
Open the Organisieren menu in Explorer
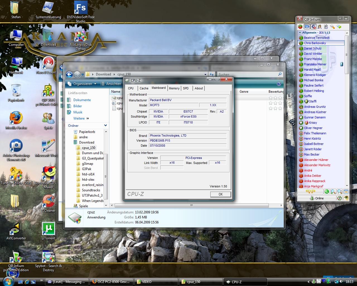[x=82, y=84]
